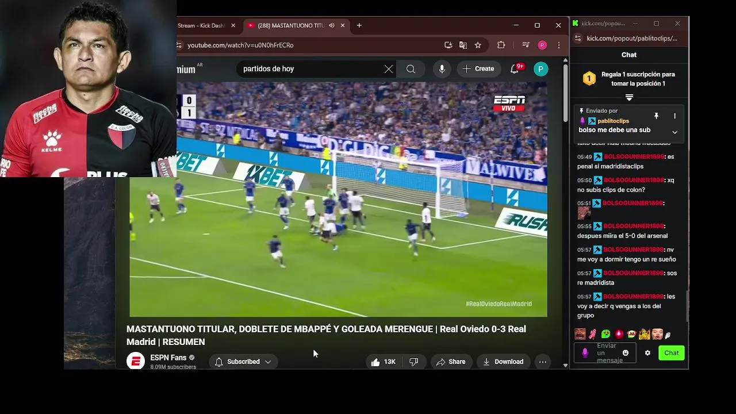Viewport: 736px width, 414px height.
Task: Open the ESPN Fans channel name link
Action: click(x=168, y=358)
